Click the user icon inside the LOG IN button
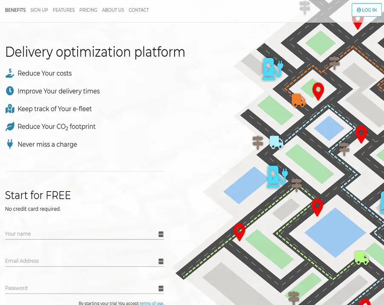Image resolution: width=384 pixels, height=305 pixels. [358, 10]
